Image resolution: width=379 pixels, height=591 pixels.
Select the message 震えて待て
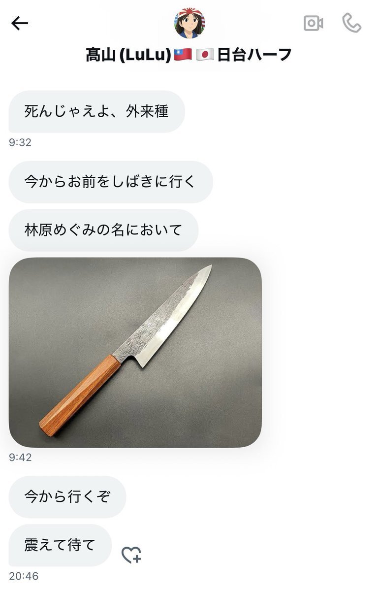click(60, 545)
